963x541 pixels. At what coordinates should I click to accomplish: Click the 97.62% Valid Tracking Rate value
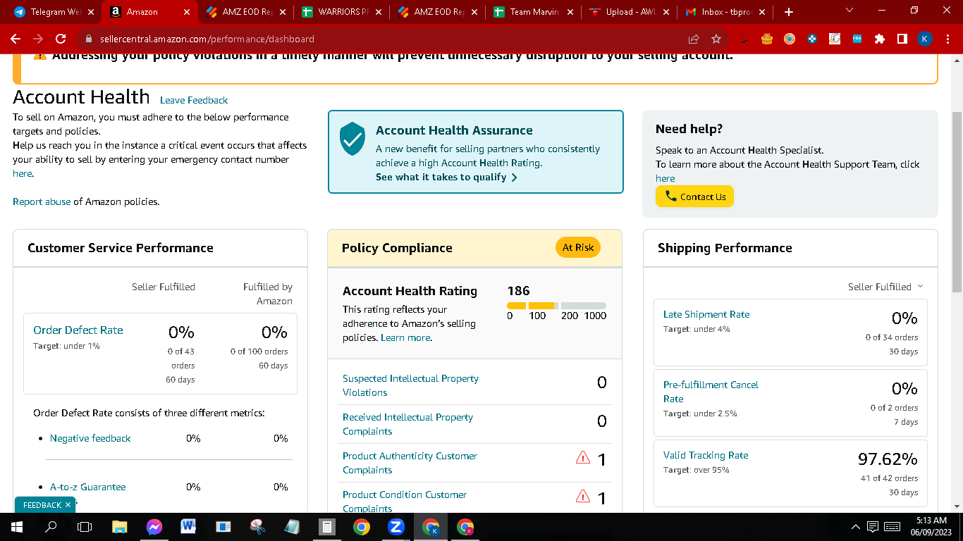888,459
